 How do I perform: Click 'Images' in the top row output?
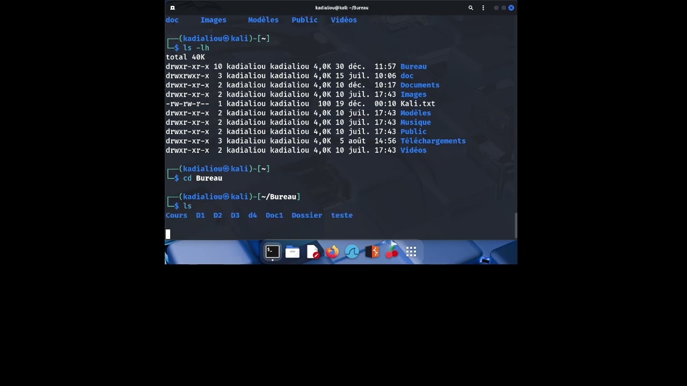point(214,20)
